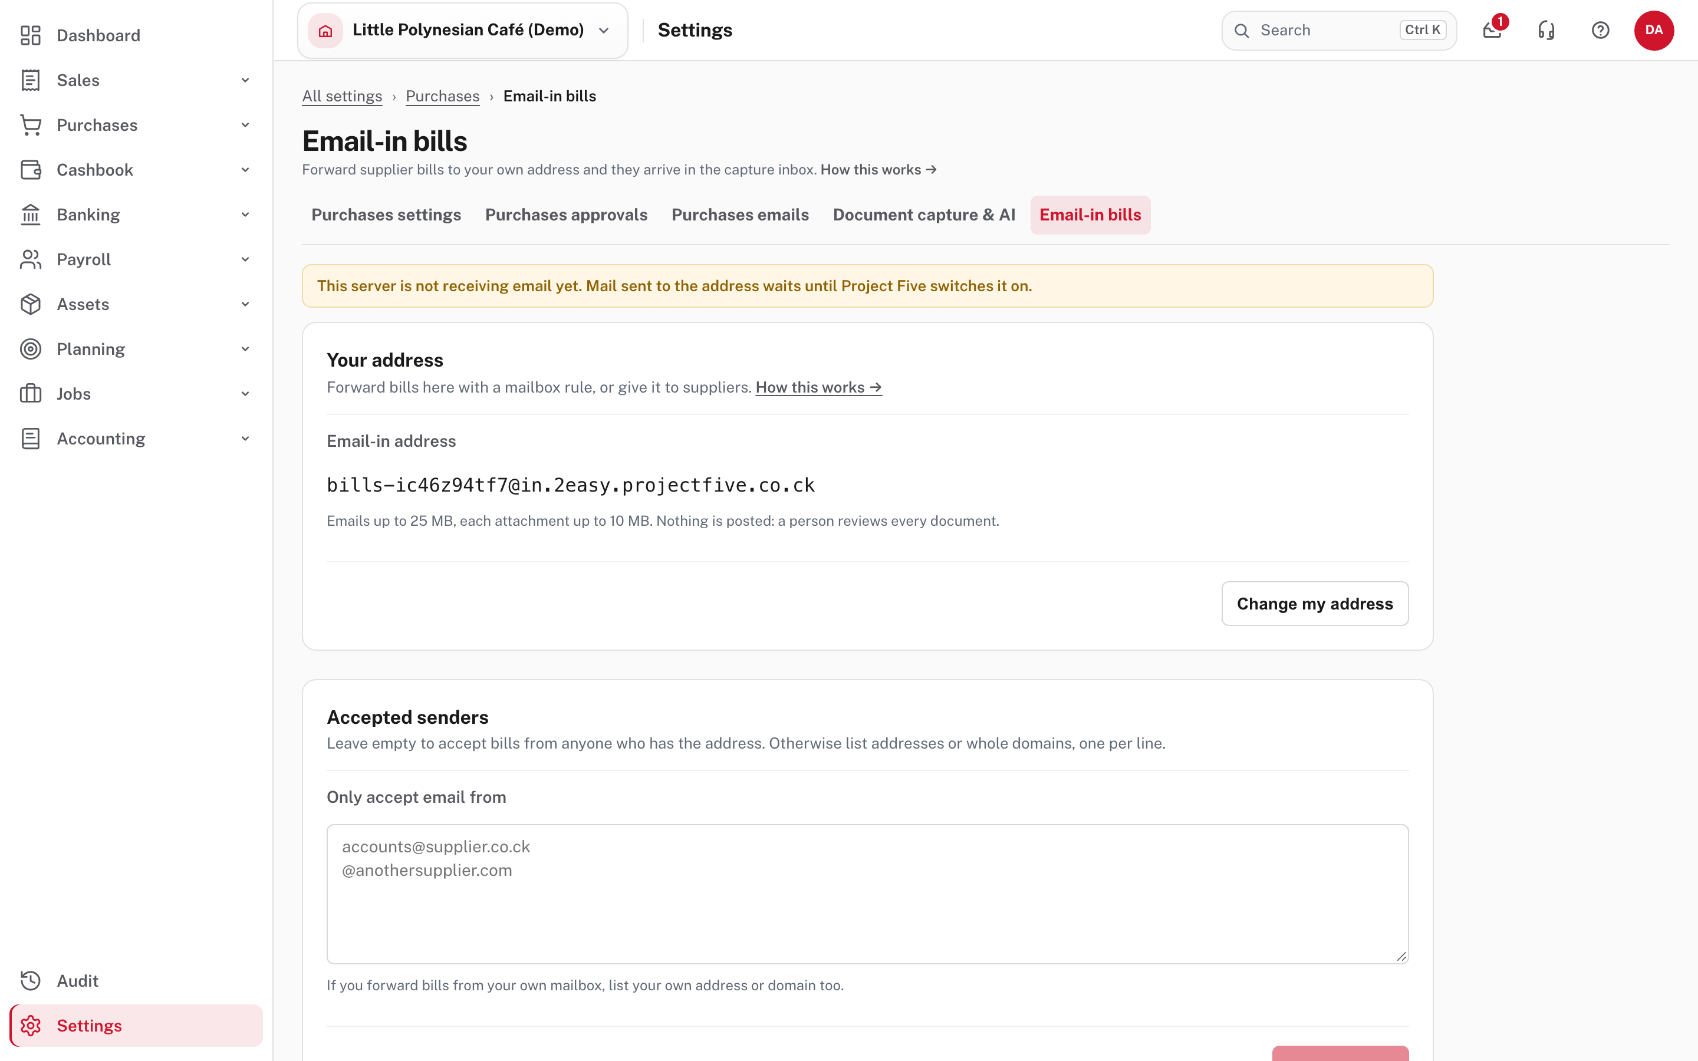Open How this works link under page title
Viewport: 1698px width, 1061px height.
coord(878,170)
